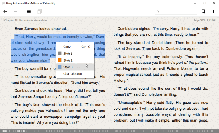Image resolution: width=219 pixels, height=133 pixels.
Task: Open the bookmarks list icon
Action: click(x=40, y=11)
